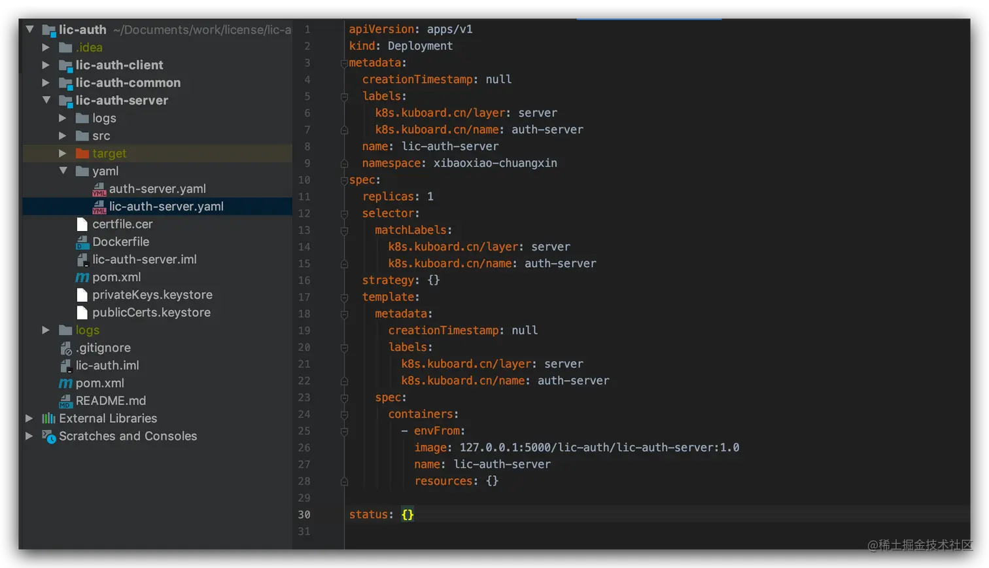Click the orange target folder icon
Viewport: 989px width, 568px height.
pyautogui.click(x=82, y=153)
